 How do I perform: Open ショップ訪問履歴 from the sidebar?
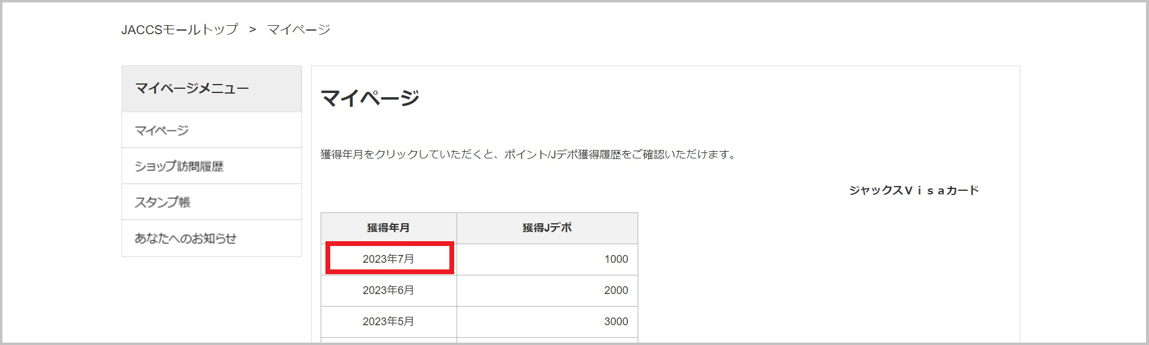tap(212, 166)
